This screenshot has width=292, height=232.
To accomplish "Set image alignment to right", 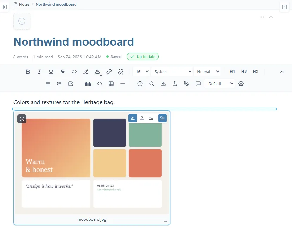I will coord(151,118).
